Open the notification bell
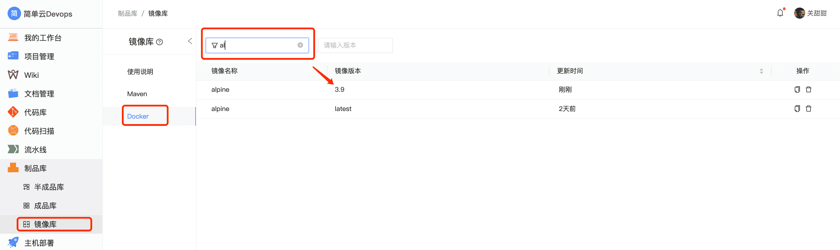 tap(780, 13)
